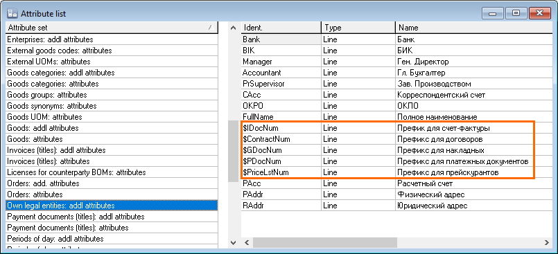Select the PrSupervisor attribute row
Viewport: 558px width, 254px height.
coord(396,84)
